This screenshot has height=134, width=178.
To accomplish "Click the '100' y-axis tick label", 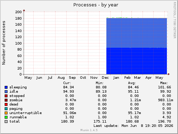I will [18, 43].
